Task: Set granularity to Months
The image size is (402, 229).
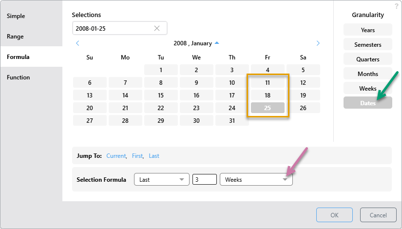Action: click(x=367, y=74)
